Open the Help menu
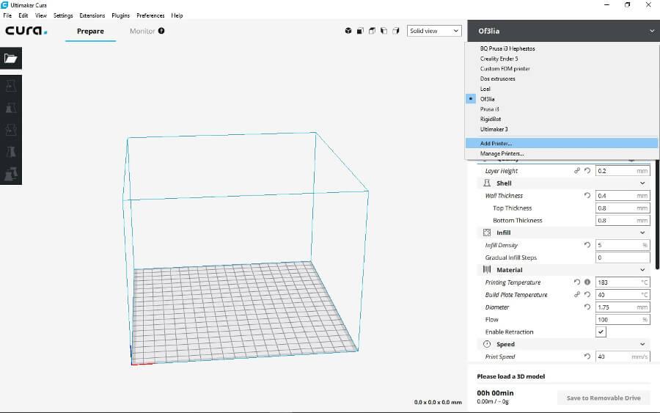This screenshot has width=660, height=413. point(177,15)
